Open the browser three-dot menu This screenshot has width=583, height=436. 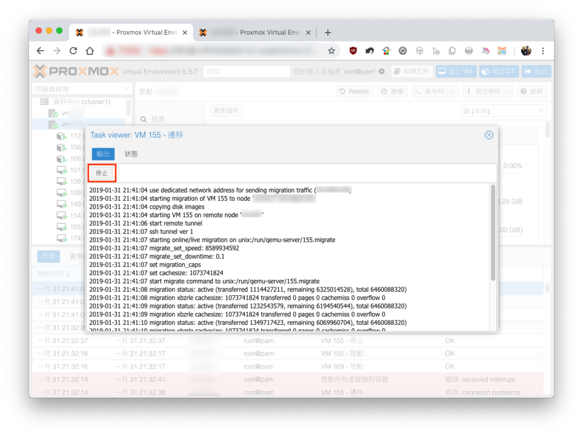tap(543, 51)
